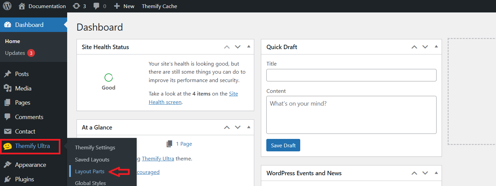Move Site Health Status panel down

point(238,47)
